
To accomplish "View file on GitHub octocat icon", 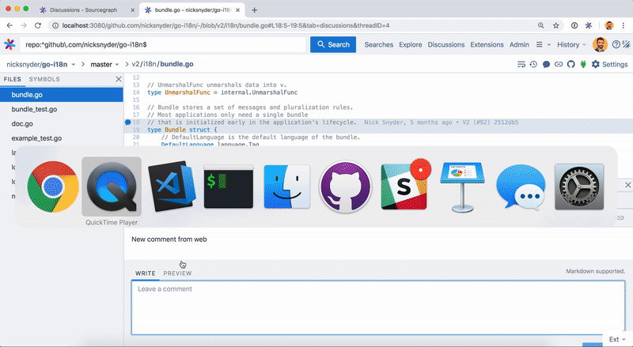I will 570,64.
